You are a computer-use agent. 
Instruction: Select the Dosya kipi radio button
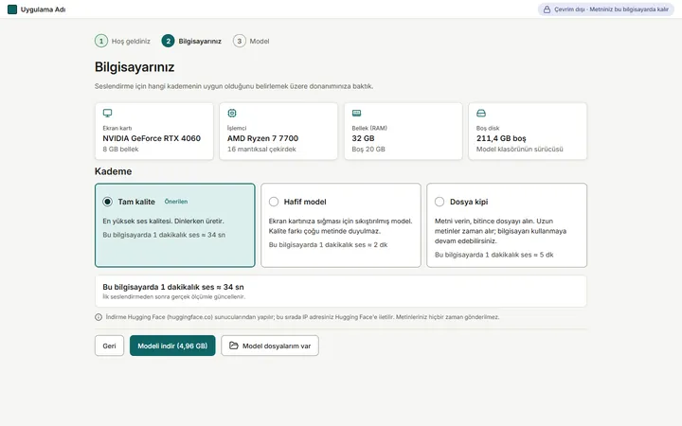440,202
